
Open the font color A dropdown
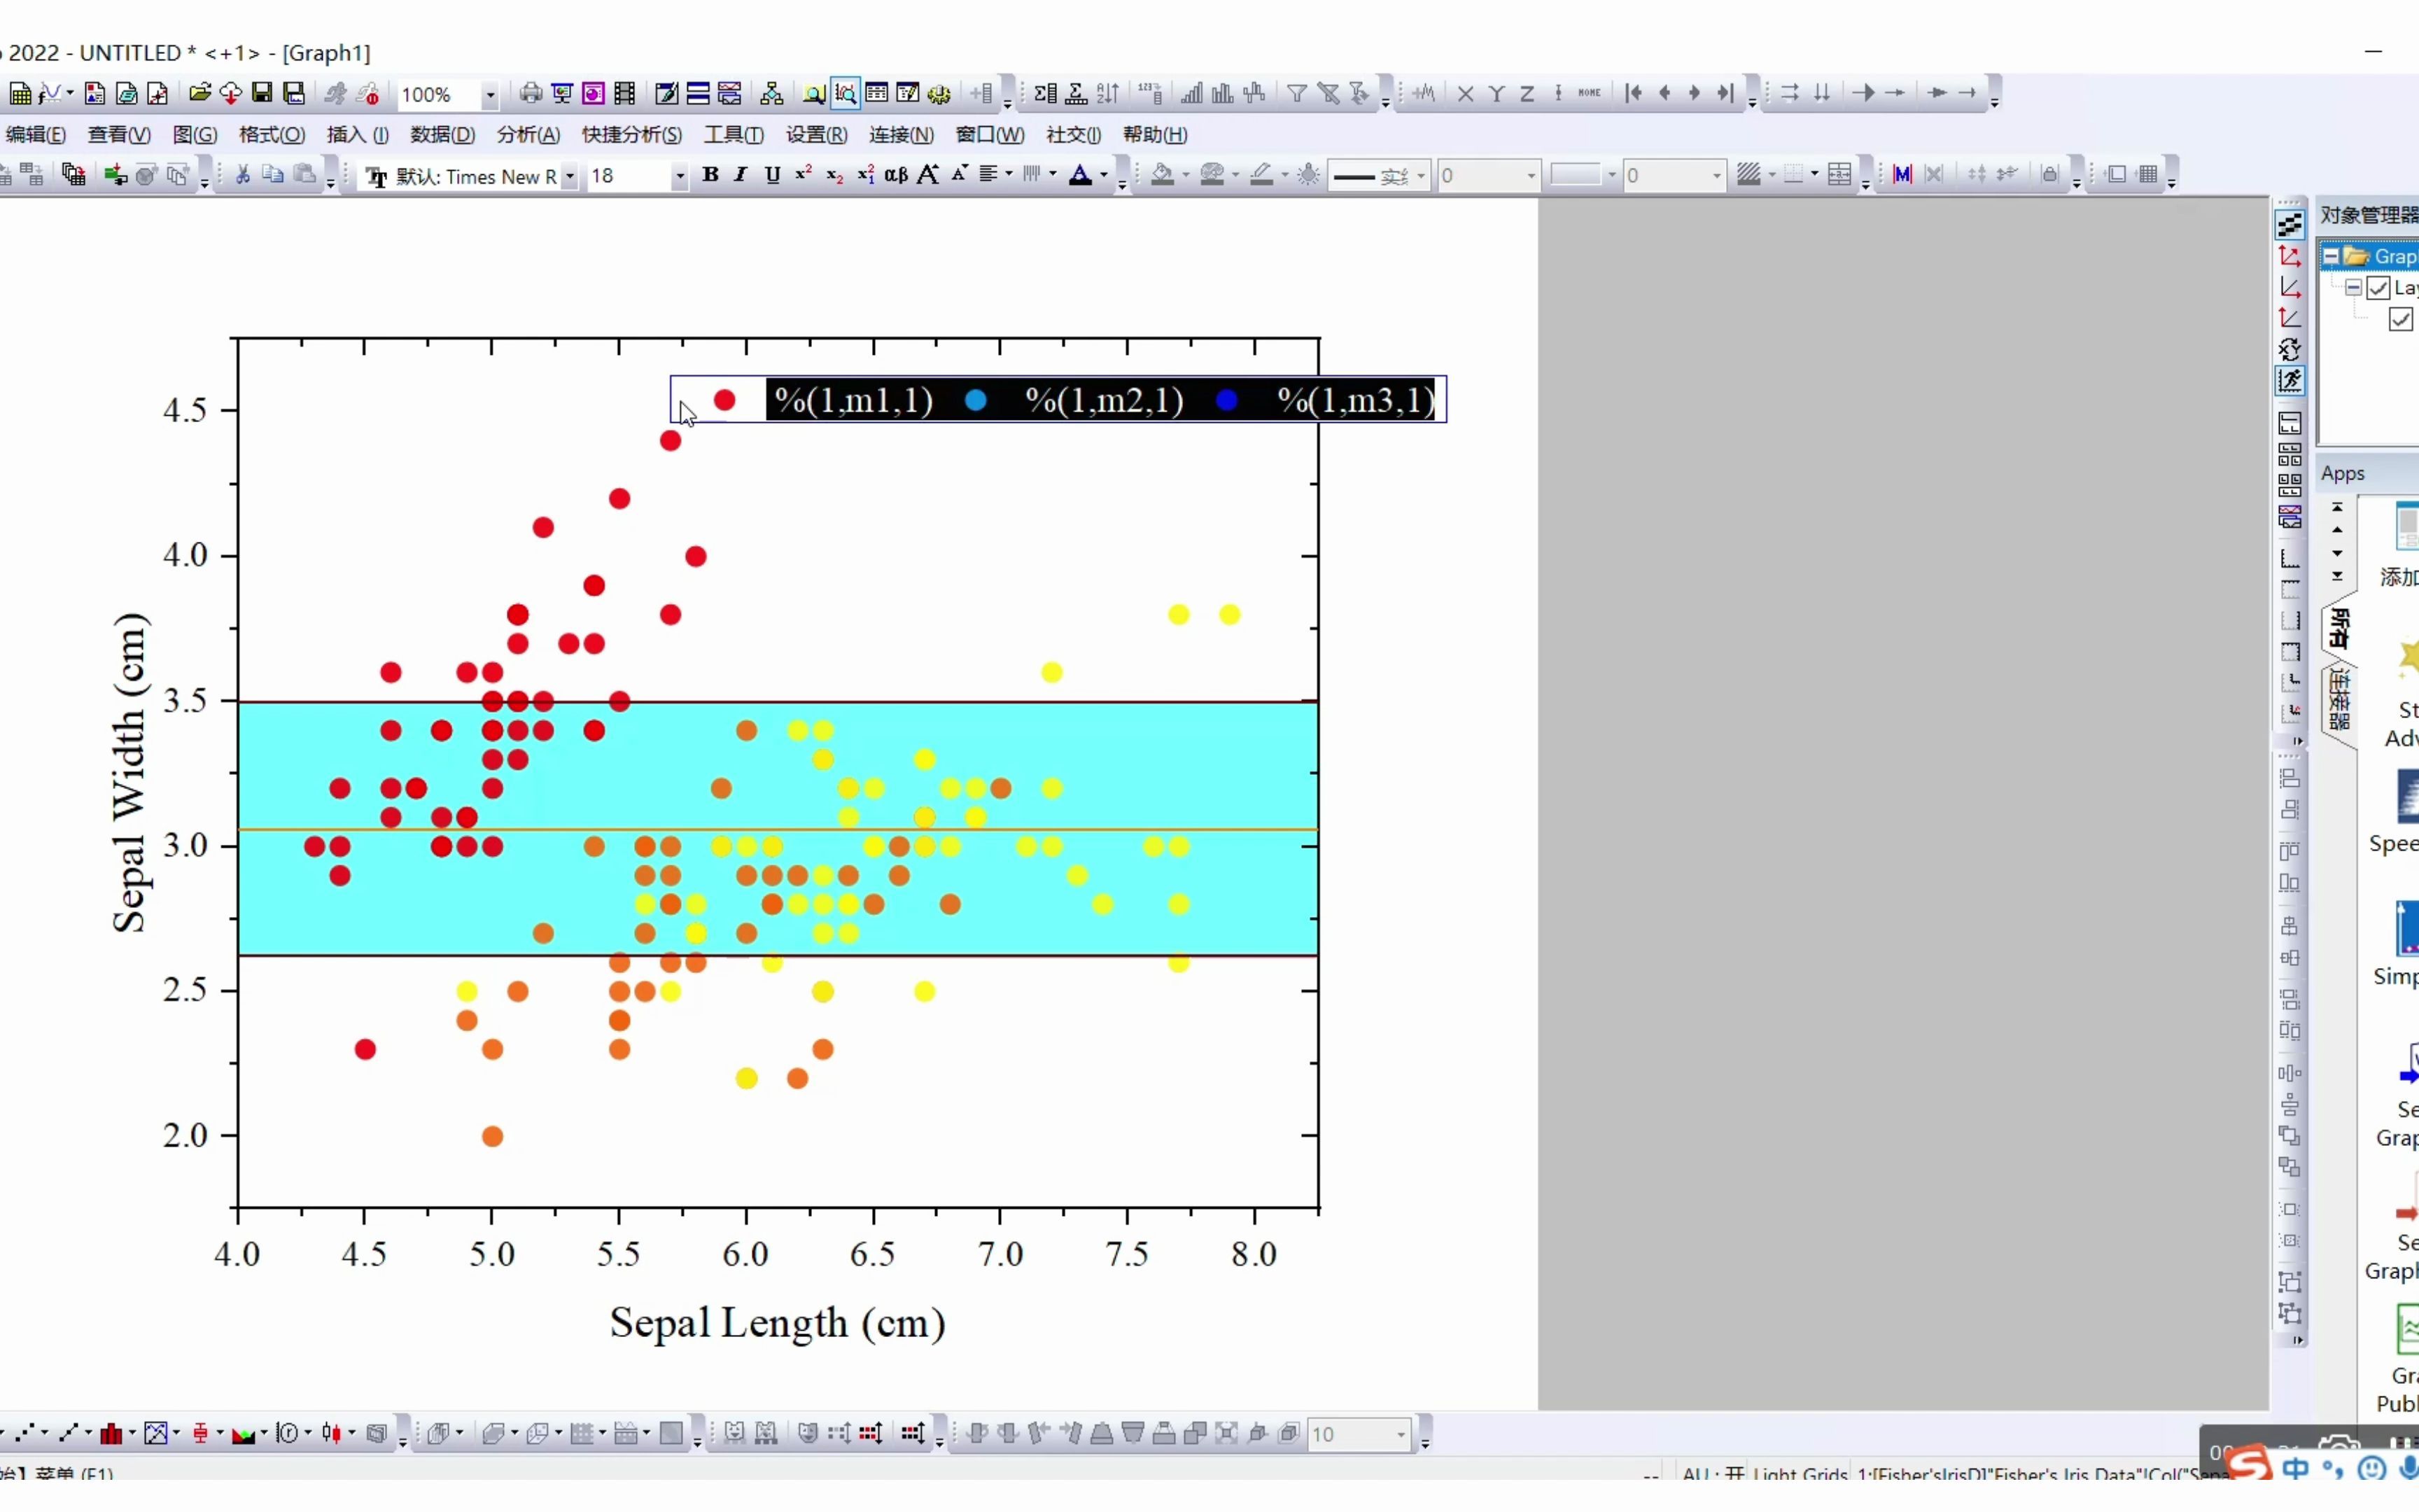[x=1104, y=175]
